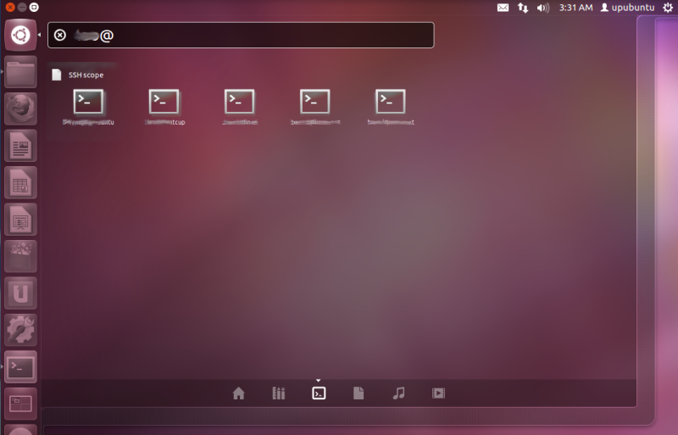Open the Workspace Switcher launcher icon
This screenshot has width=678, height=435.
(20, 404)
